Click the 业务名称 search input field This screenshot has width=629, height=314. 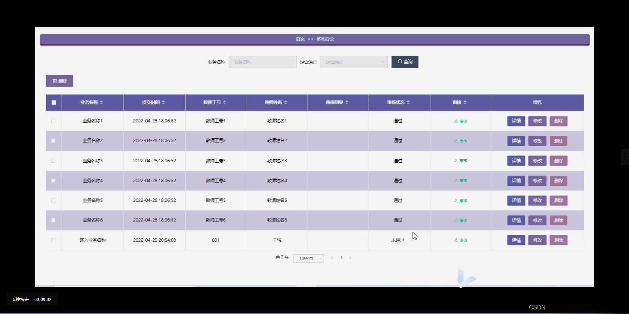262,62
